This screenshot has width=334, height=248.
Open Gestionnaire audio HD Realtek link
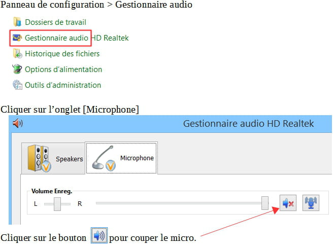[77, 38]
